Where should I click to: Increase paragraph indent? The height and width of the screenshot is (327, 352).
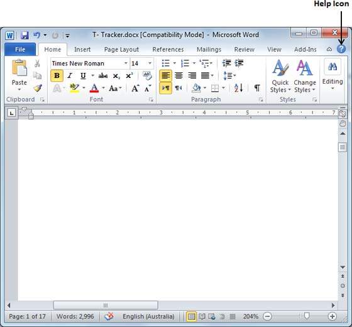point(239,63)
